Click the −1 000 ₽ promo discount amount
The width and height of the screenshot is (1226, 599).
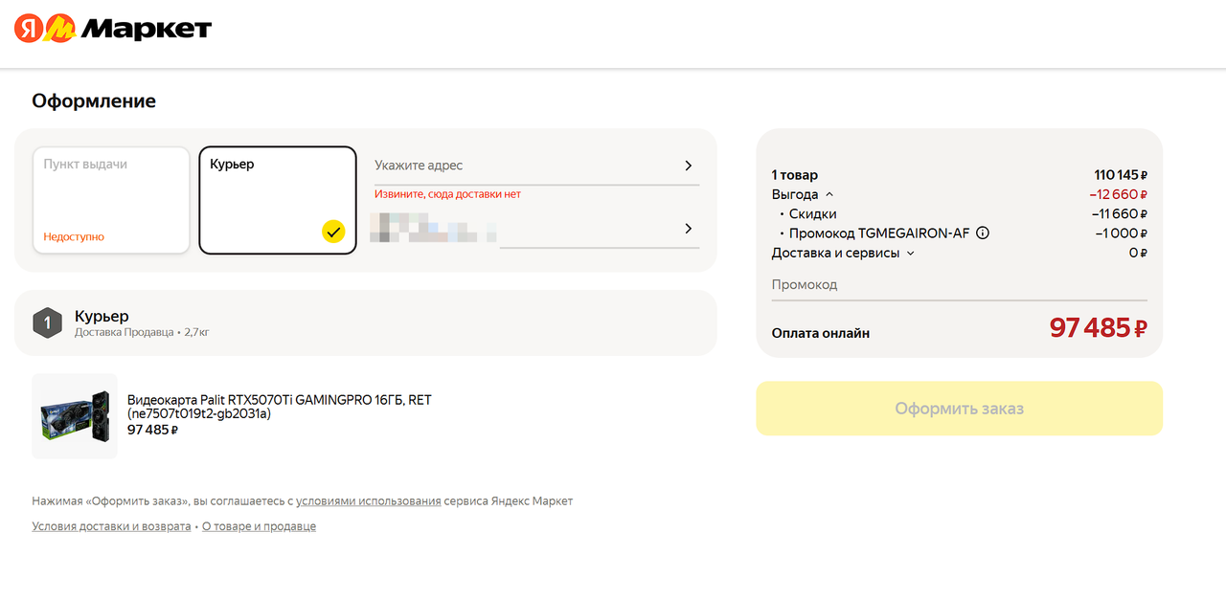click(x=1121, y=233)
